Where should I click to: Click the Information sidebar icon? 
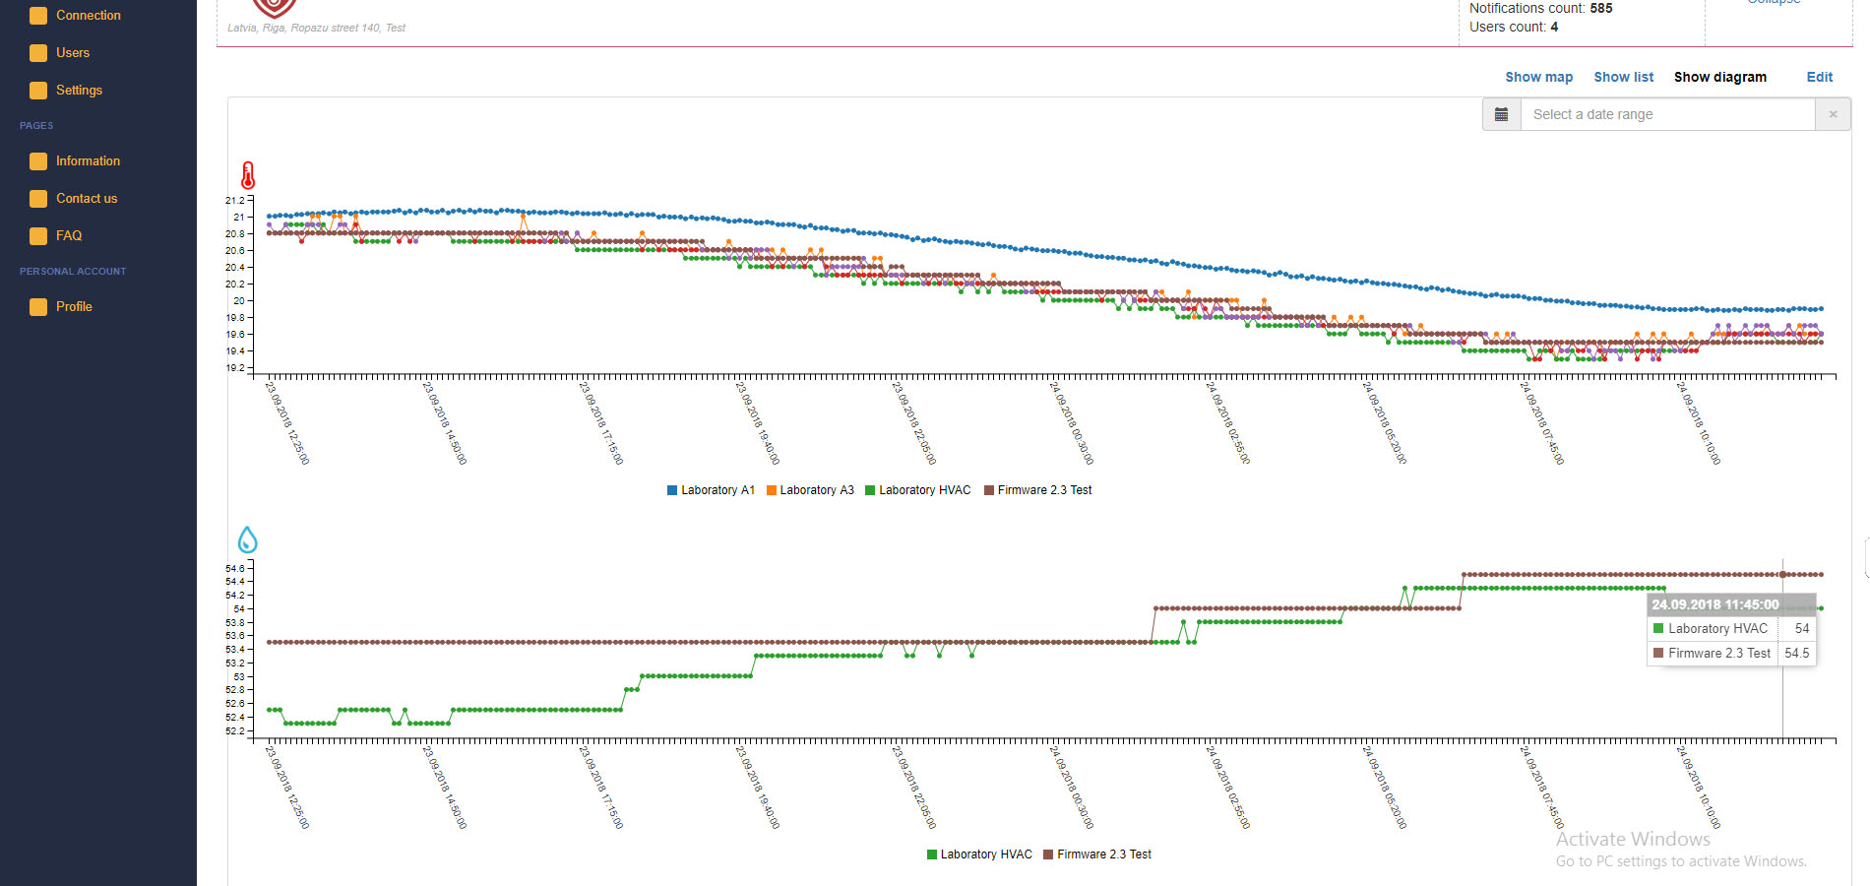(x=37, y=160)
